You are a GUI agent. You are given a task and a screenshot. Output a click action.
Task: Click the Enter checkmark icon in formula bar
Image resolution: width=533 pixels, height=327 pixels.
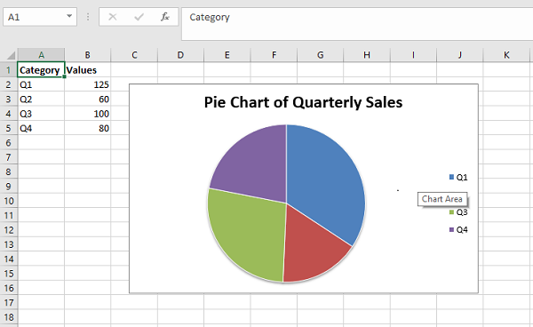139,17
